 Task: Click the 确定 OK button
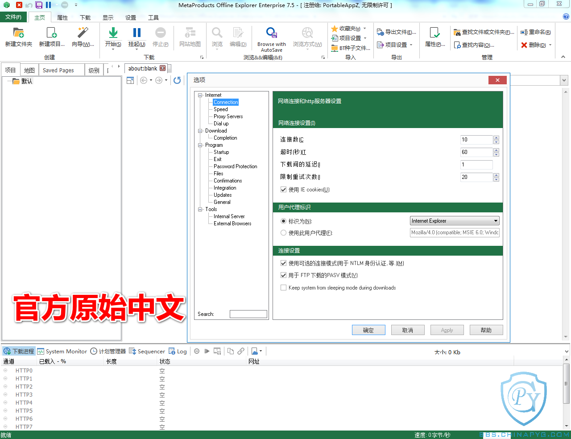(x=368, y=330)
